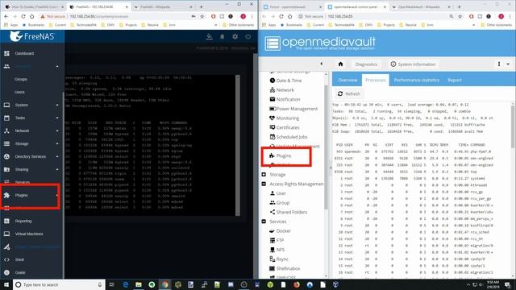
Task: Open a new tab in left Chrome window
Action: tap(201, 6)
